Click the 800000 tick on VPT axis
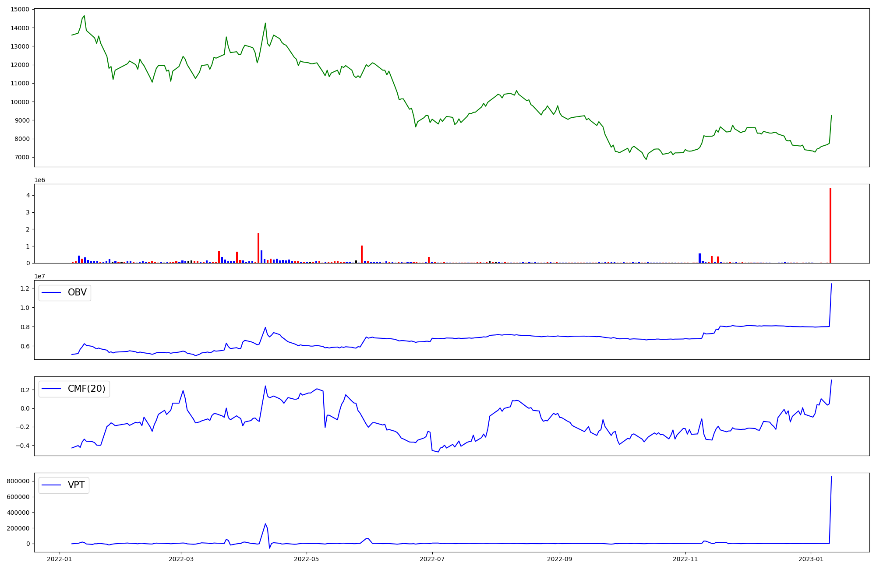This screenshot has width=876, height=569. [18, 481]
